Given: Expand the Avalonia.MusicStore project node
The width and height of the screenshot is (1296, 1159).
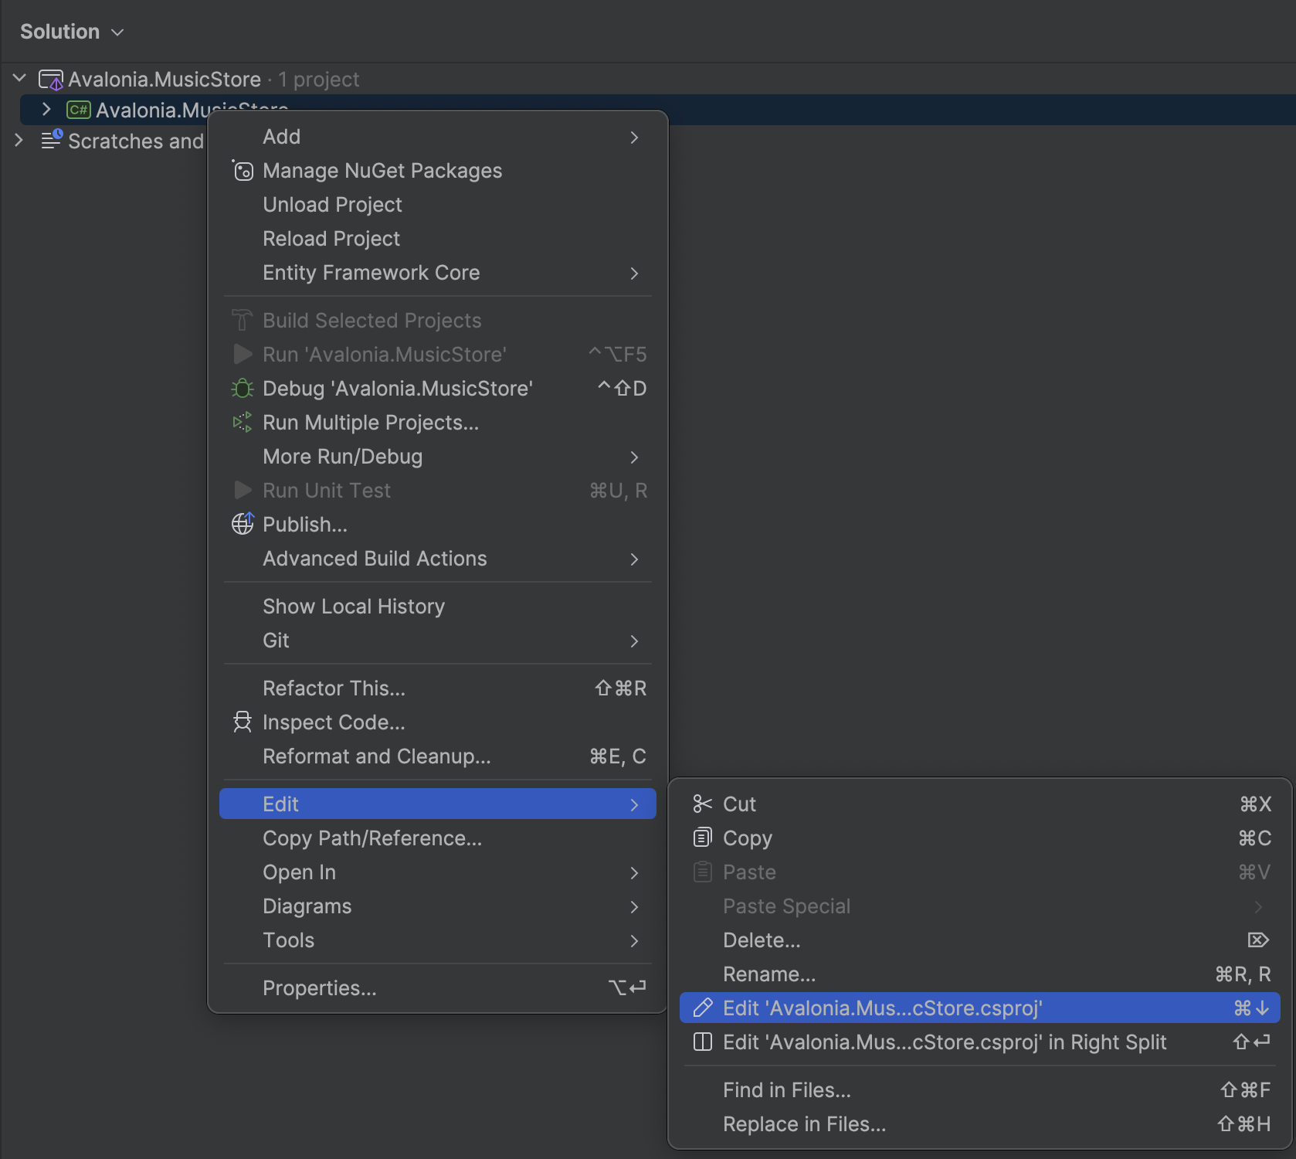Looking at the screenshot, I should (46, 110).
